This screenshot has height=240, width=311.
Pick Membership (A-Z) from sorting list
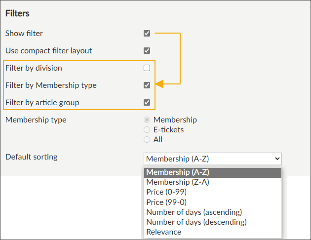[178, 172]
